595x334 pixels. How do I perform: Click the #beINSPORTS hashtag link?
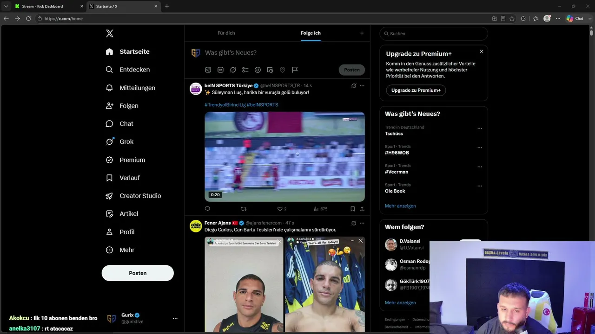point(263,105)
